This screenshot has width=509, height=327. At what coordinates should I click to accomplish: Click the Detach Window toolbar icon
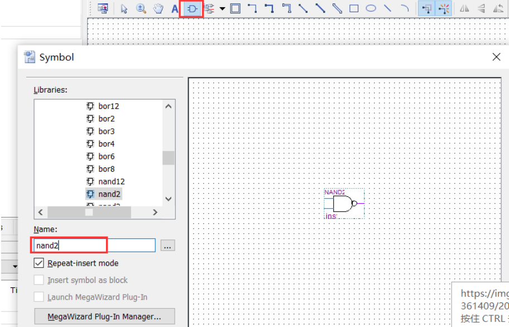coord(103,8)
